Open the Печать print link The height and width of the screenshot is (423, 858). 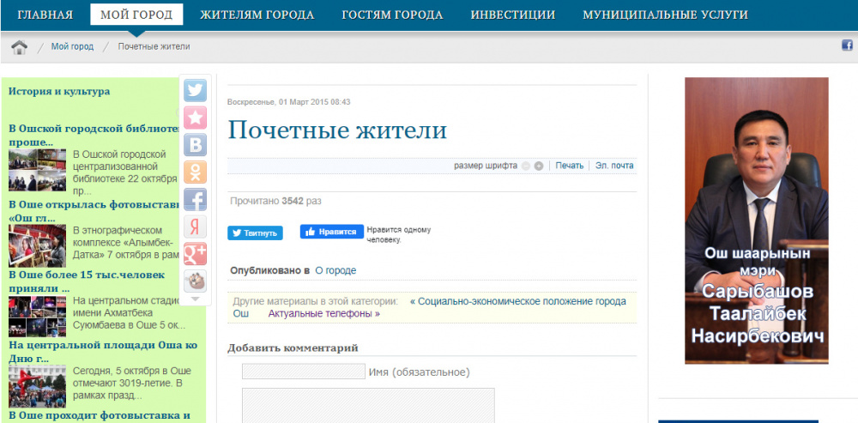(569, 166)
